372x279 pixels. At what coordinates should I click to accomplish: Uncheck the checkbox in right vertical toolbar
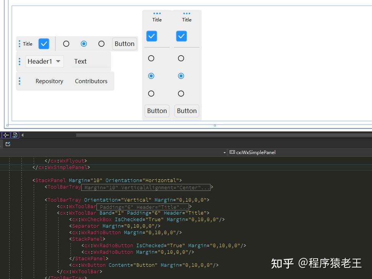pyautogui.click(x=181, y=36)
